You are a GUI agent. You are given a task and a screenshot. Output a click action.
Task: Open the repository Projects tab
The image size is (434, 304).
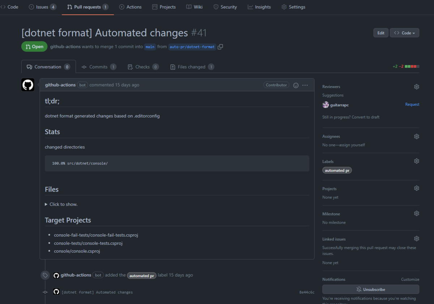[x=164, y=7]
